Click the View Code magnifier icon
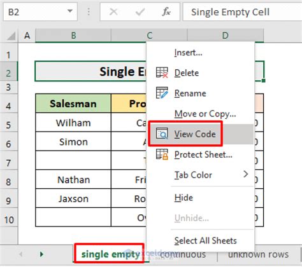The image size is (302, 267). 162,133
